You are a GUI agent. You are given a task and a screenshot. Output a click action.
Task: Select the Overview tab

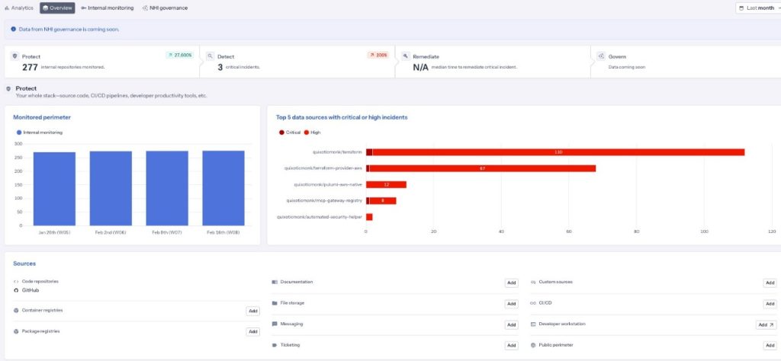pos(57,8)
